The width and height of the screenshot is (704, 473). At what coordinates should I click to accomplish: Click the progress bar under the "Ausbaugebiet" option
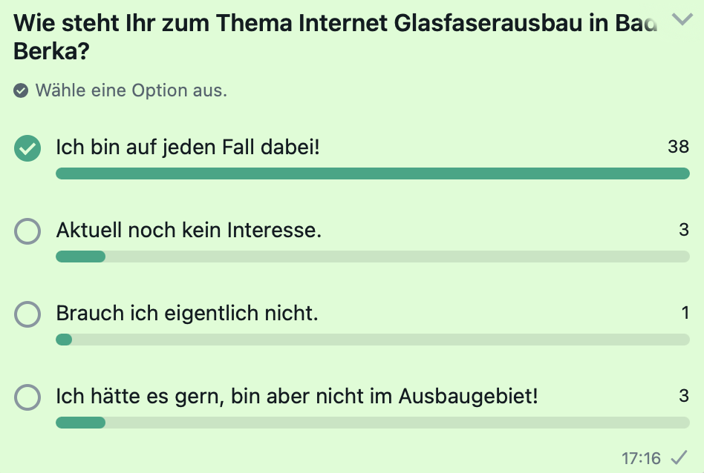[x=372, y=423]
